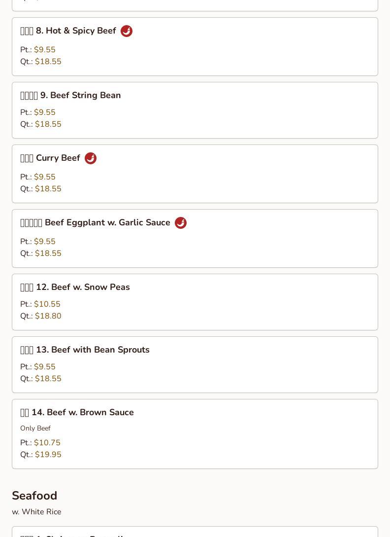Click the Seafood section heading
Screen dimensions: 390x537
[x=34, y=496]
